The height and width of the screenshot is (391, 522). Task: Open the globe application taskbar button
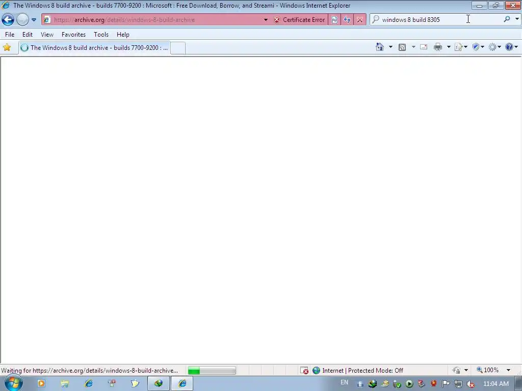point(159,383)
